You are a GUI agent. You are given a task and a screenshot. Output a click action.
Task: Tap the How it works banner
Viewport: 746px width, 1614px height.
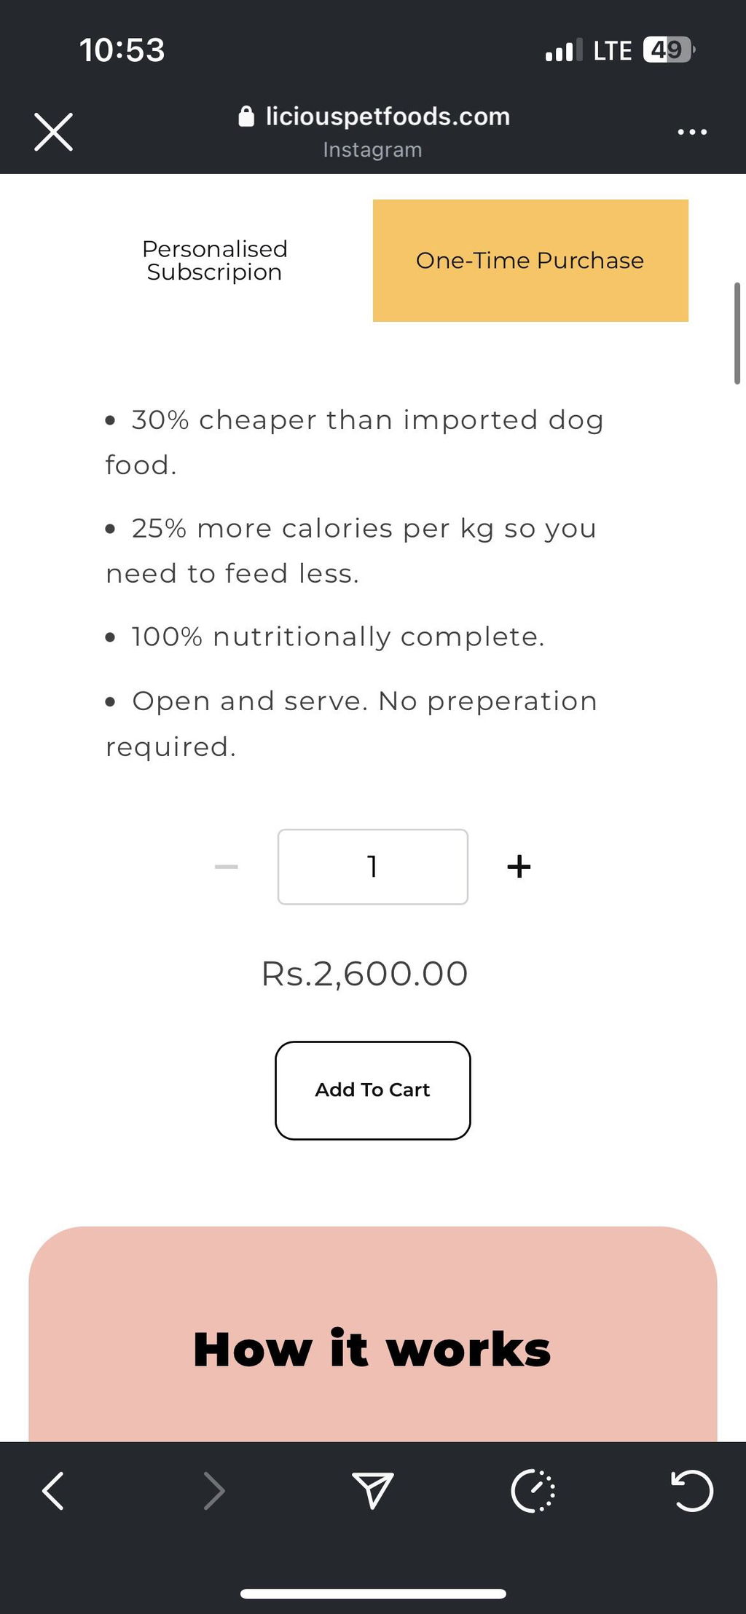tap(373, 1334)
